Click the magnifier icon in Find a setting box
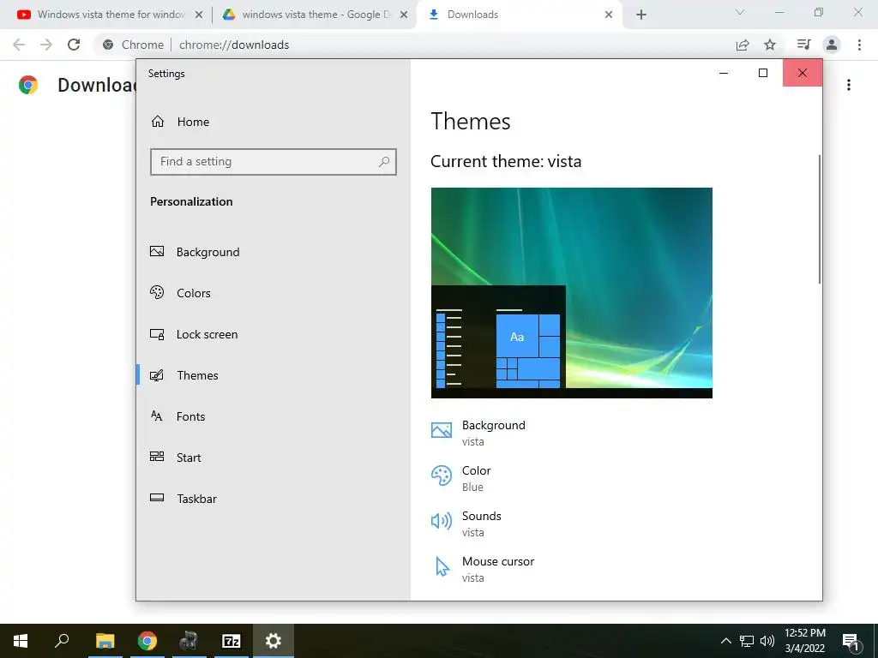This screenshot has height=658, width=878. click(384, 162)
